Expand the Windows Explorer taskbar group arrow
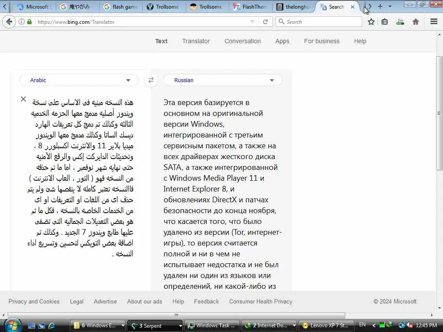Screen dimensions: 443x332 pos(123,326)
